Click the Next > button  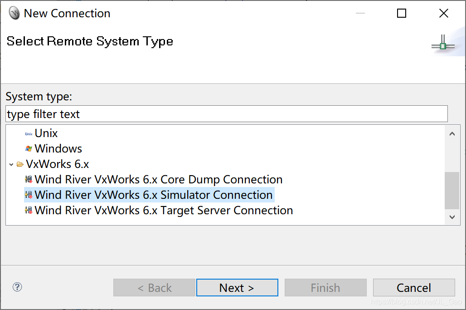pos(237,288)
